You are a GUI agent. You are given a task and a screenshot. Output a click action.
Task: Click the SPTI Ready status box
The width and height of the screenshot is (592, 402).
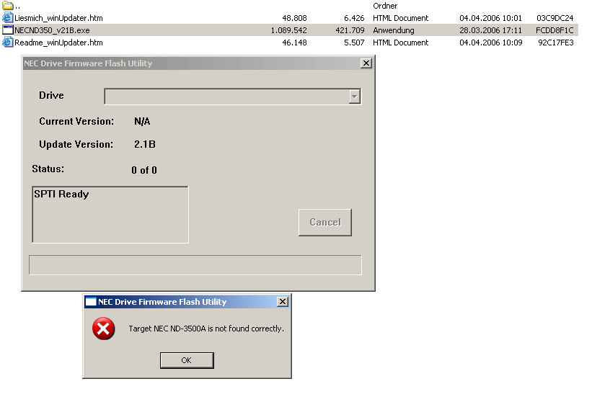point(110,214)
